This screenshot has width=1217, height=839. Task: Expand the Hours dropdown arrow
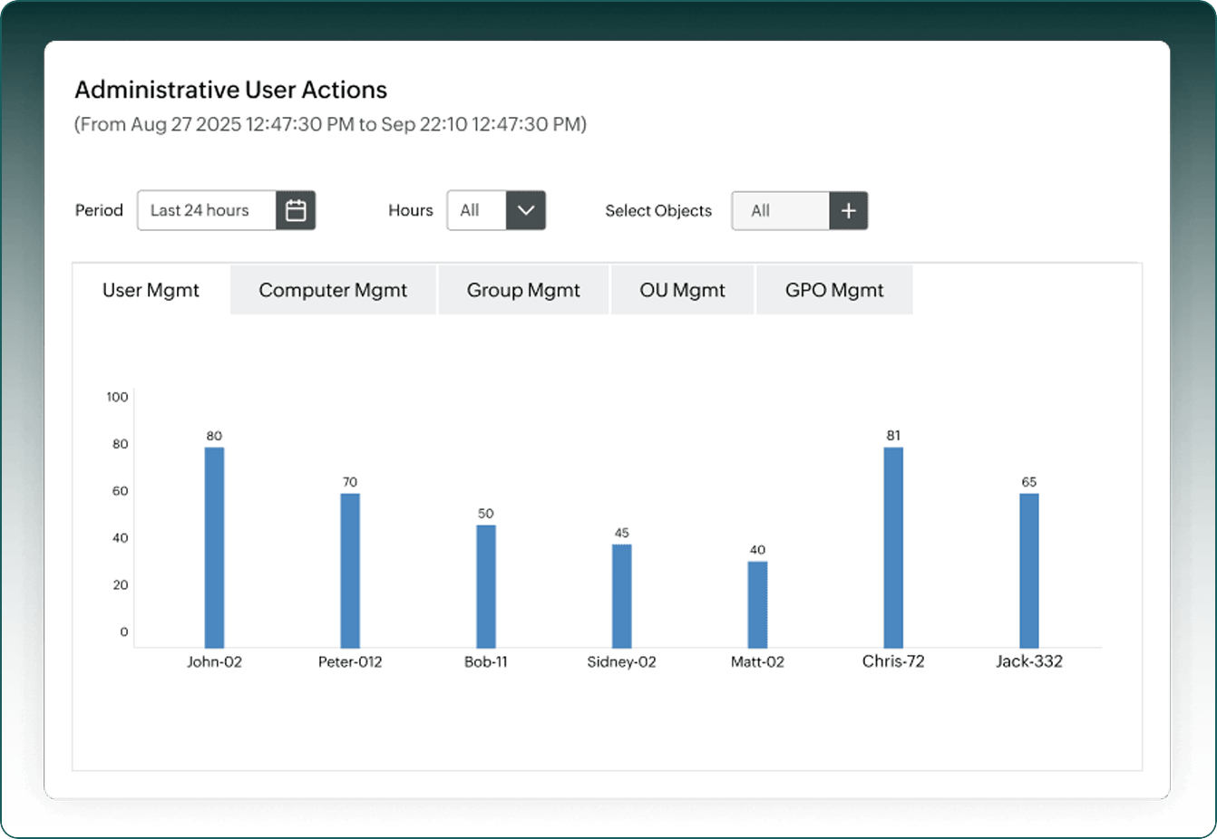coord(526,210)
